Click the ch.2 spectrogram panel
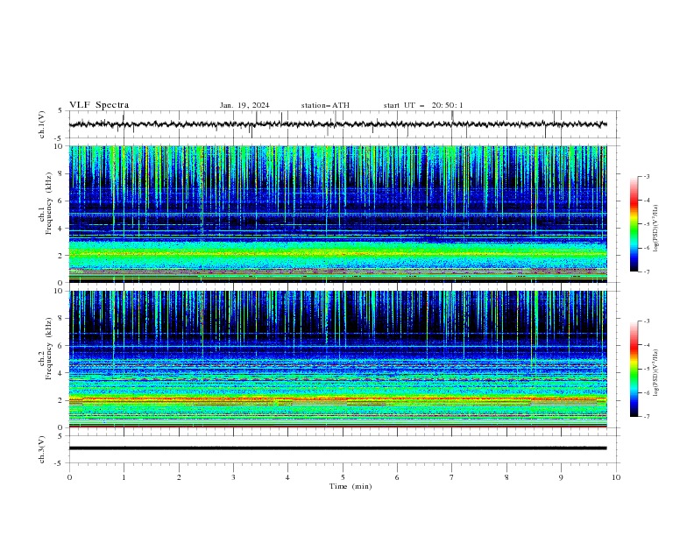The height and width of the screenshot is (536, 694). coord(337,359)
